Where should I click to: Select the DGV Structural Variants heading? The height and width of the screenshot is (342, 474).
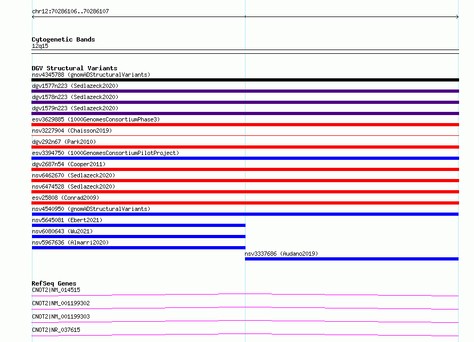[x=75, y=68]
